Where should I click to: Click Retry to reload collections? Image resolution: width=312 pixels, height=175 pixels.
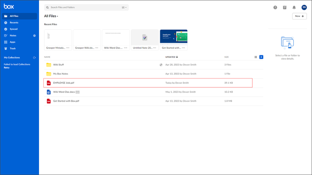(7, 68)
